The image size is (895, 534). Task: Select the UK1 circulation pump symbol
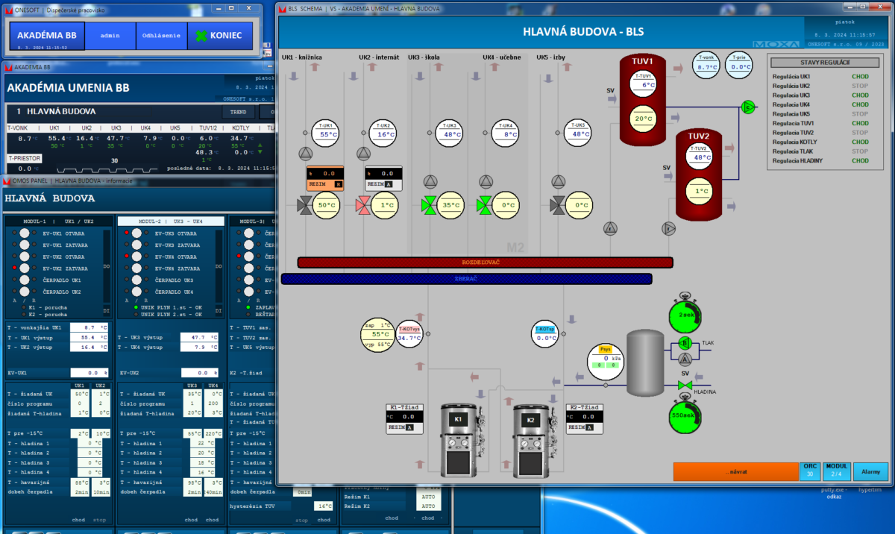[306, 154]
